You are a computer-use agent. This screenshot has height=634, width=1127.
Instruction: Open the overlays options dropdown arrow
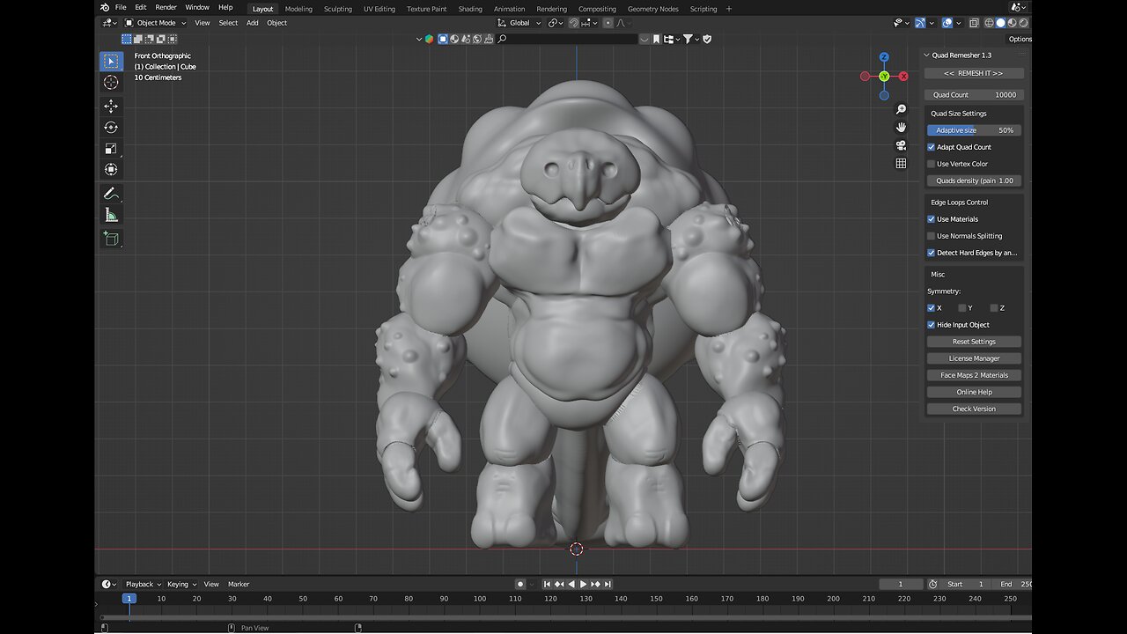[x=959, y=23]
